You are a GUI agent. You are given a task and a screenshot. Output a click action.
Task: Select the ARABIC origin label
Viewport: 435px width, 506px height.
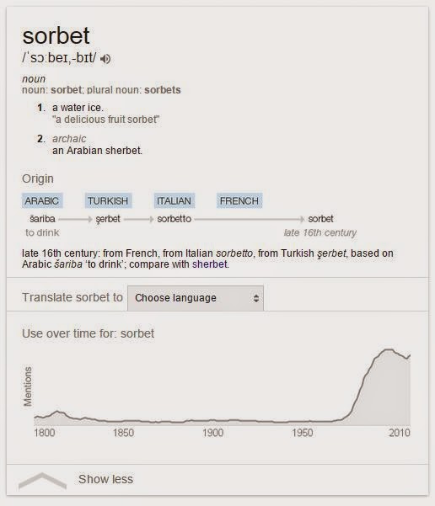42,200
